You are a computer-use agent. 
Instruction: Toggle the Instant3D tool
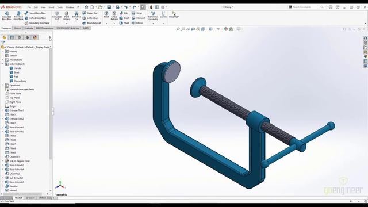click(x=174, y=14)
